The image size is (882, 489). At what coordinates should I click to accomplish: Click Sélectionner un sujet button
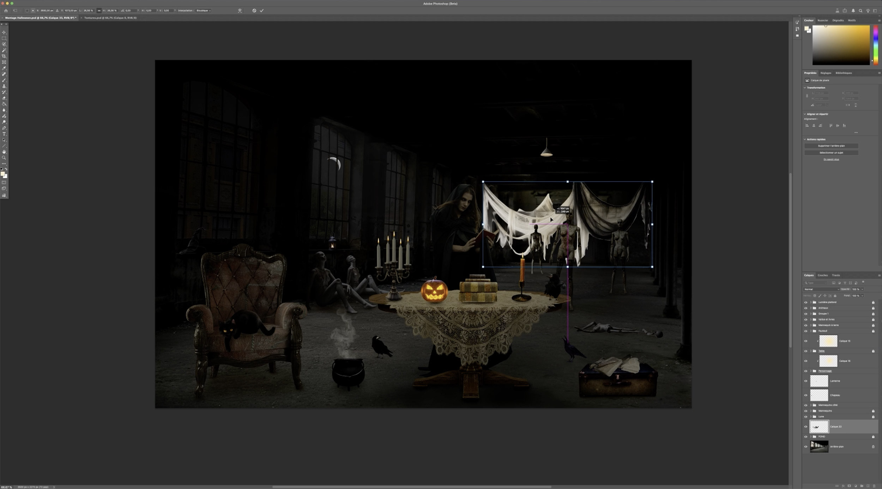pos(831,153)
